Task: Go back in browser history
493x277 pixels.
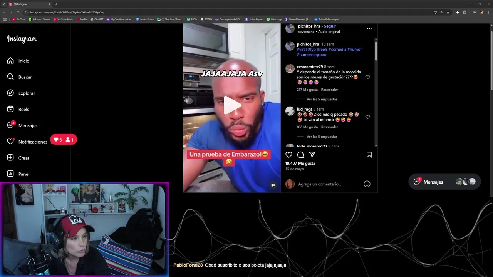Action: click(4, 12)
